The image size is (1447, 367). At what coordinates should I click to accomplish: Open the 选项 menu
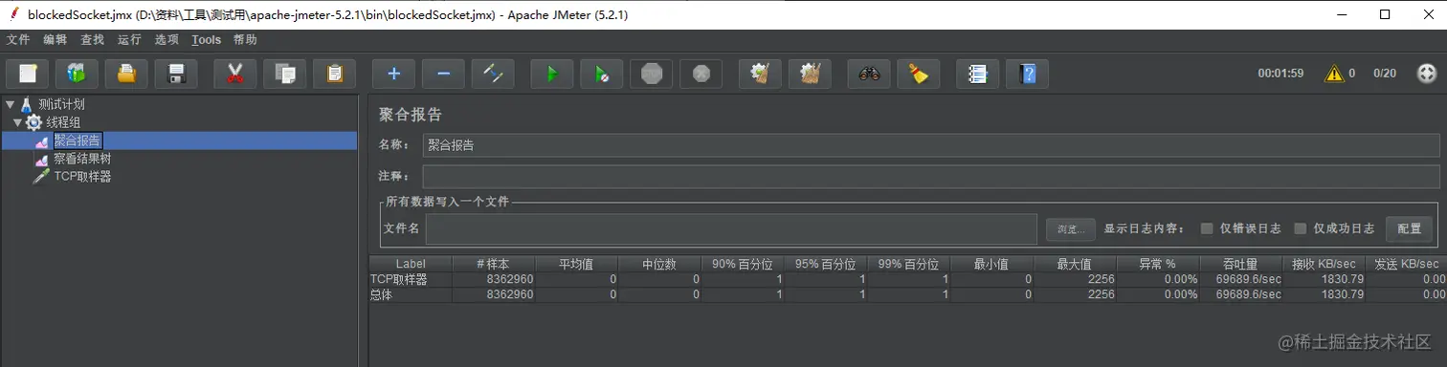click(167, 40)
